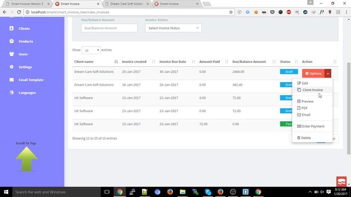
Task: Sort by Invoice created column
Action: click(138, 62)
